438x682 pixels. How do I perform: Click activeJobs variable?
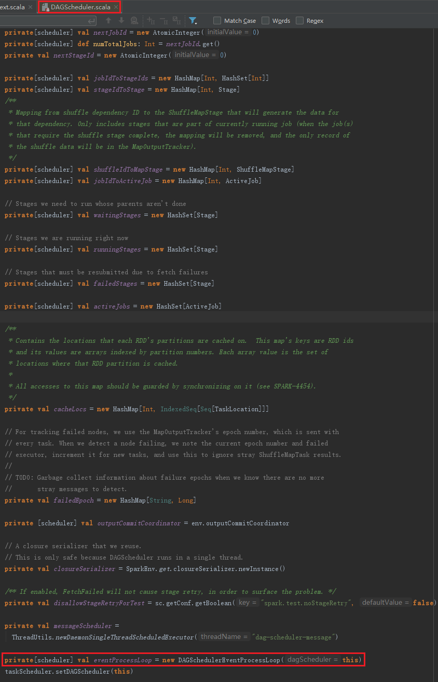click(112, 306)
